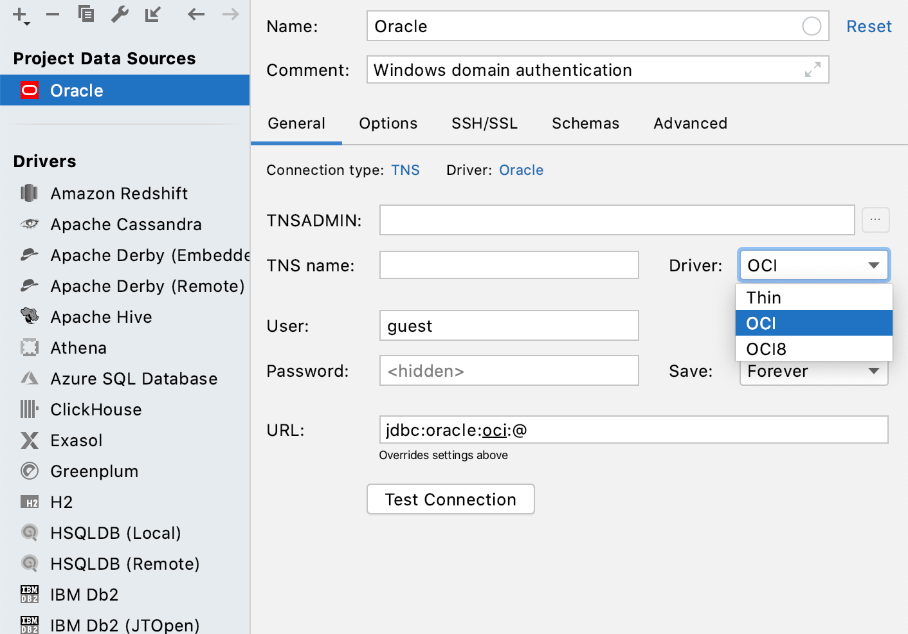Click the TNSADMIN text field
This screenshot has height=634, width=908.
coord(617,220)
